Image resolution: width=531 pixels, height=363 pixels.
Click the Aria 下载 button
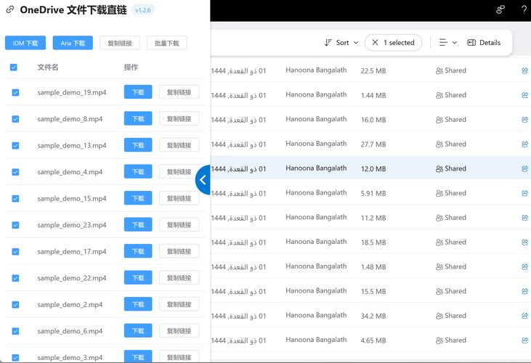pos(73,43)
